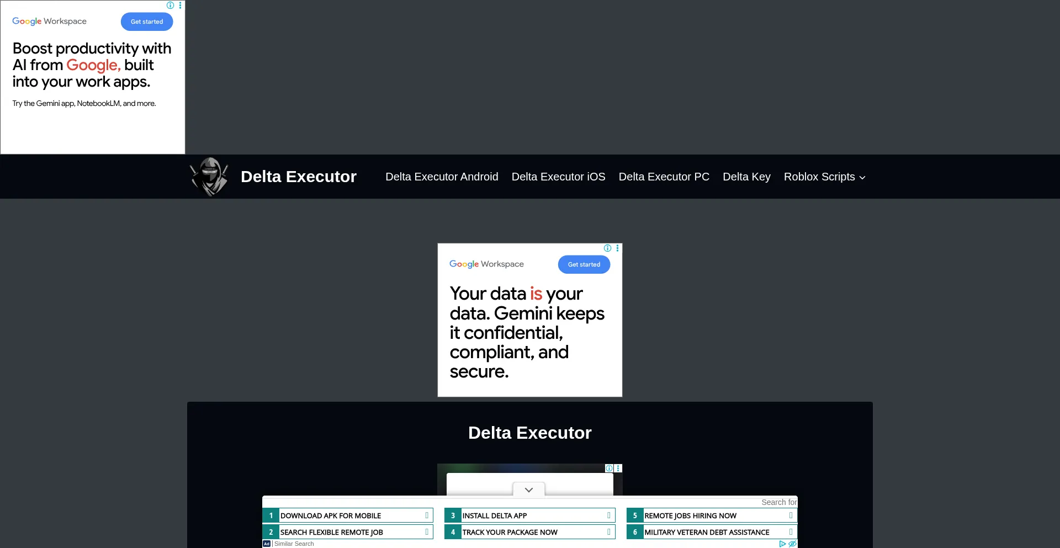The image size is (1060, 548).
Task: Click Military Veteran Debt Assistance ad link
Action: coord(712,532)
